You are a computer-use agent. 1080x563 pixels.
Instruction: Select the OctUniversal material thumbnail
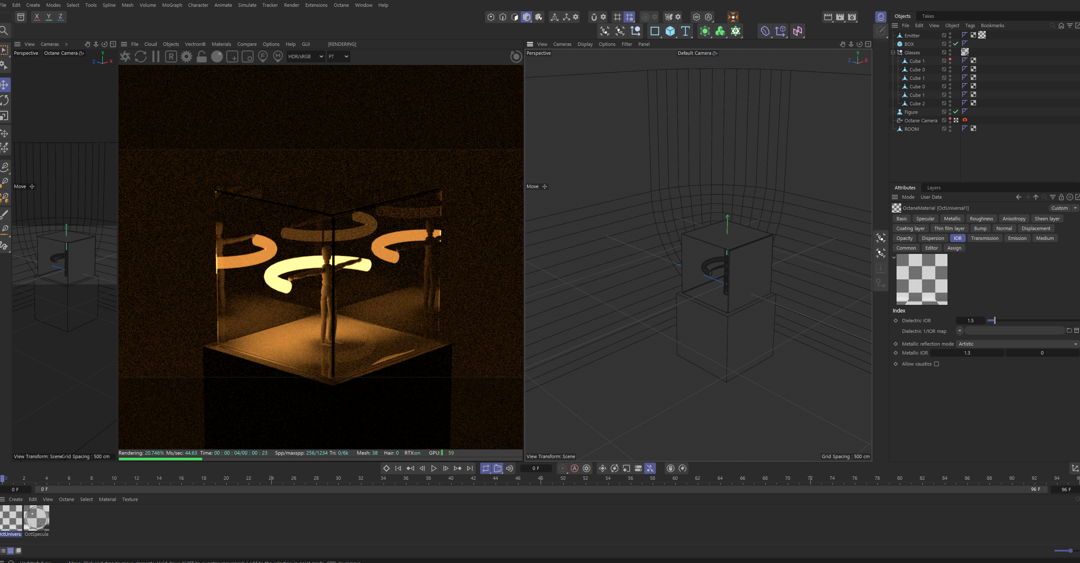tap(11, 518)
